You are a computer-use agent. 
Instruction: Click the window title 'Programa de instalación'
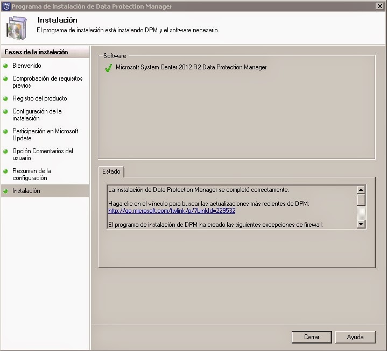(48, 6)
